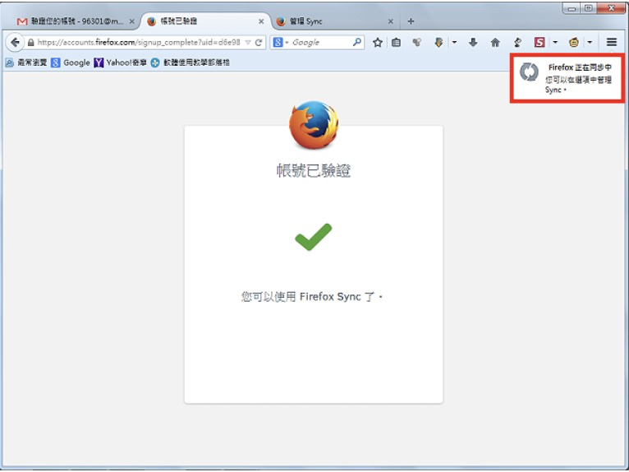This screenshot has height=472, width=629.
Task: Click the 帳號已驗證 heading
Action: (x=314, y=171)
